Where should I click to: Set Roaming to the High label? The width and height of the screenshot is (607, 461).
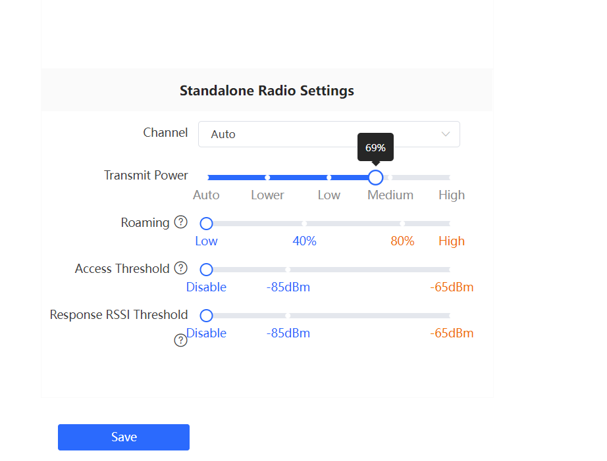tap(452, 241)
